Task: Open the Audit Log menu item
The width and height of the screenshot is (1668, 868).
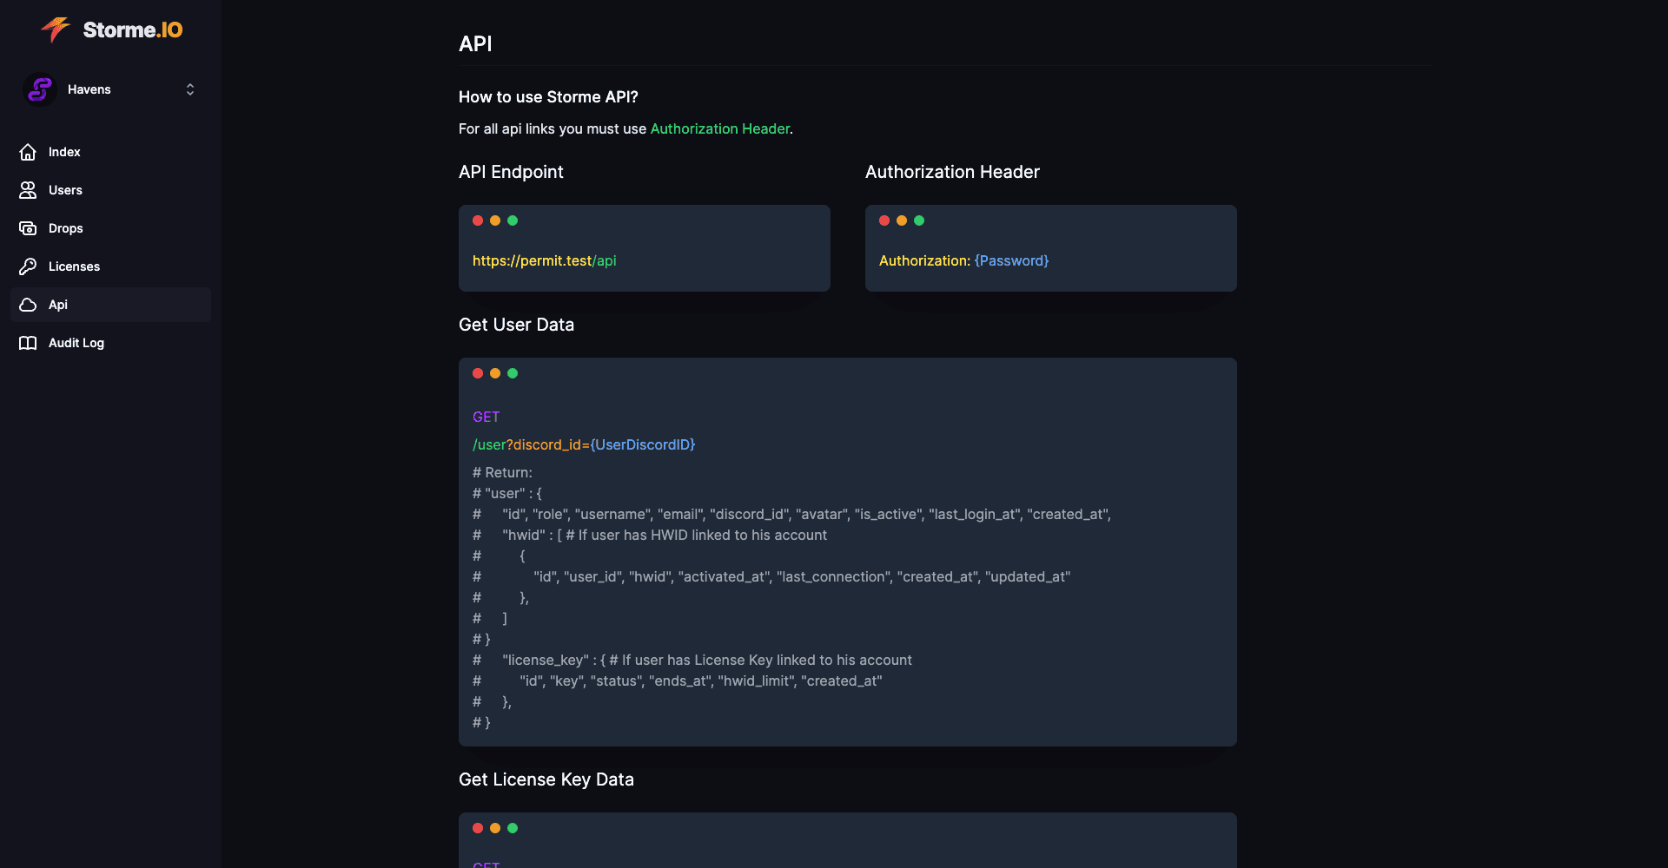Action: click(x=76, y=343)
